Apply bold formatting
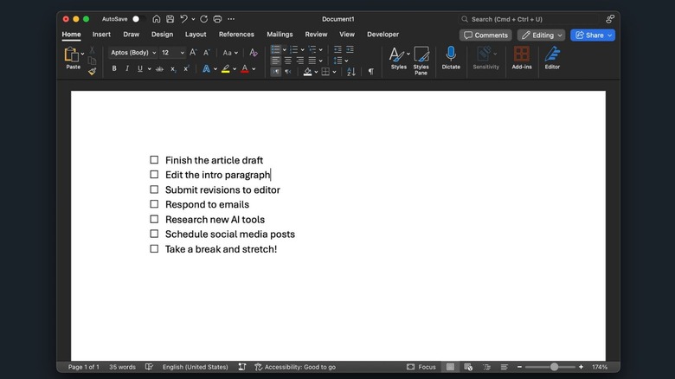The width and height of the screenshot is (675, 379). pos(114,69)
